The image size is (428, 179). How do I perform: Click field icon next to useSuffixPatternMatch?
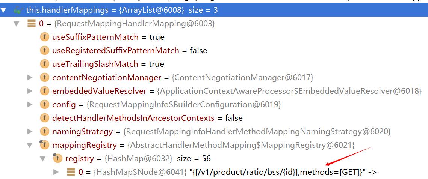coord(45,37)
